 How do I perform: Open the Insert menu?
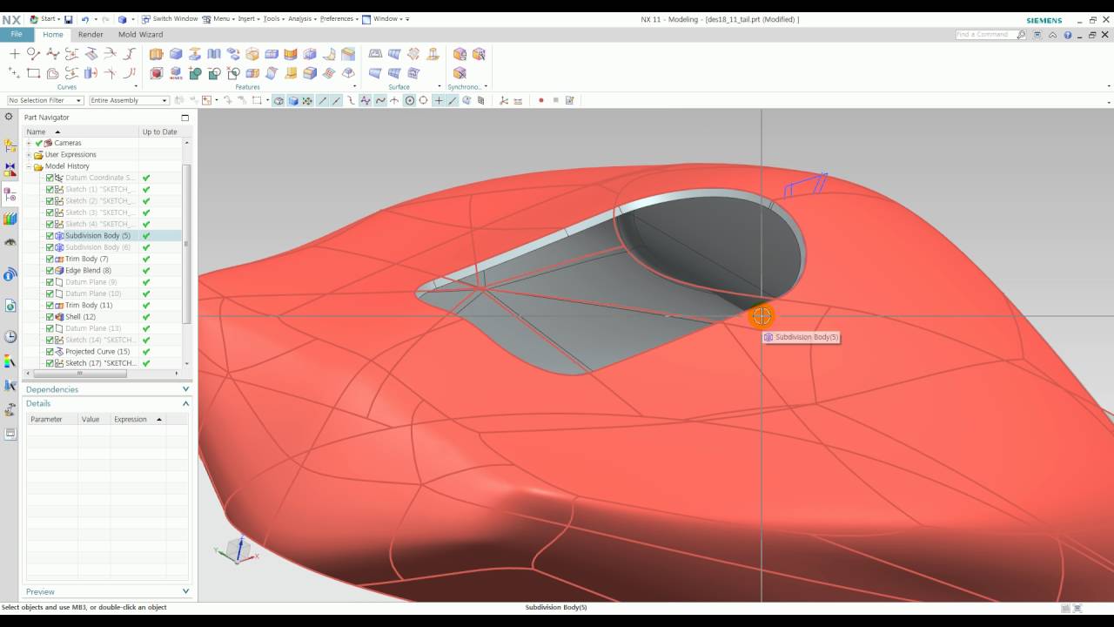[x=248, y=19]
